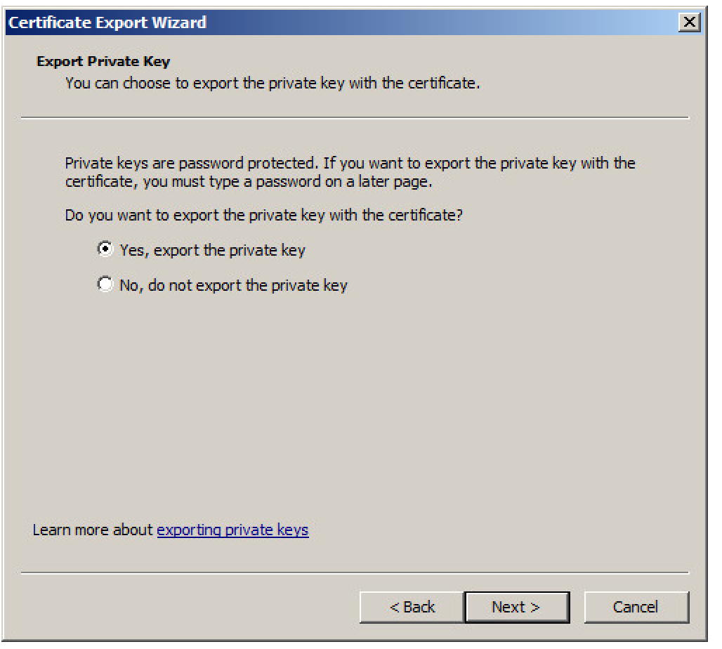
Task: Open the "exporting private keys" help link
Action: tap(232, 530)
